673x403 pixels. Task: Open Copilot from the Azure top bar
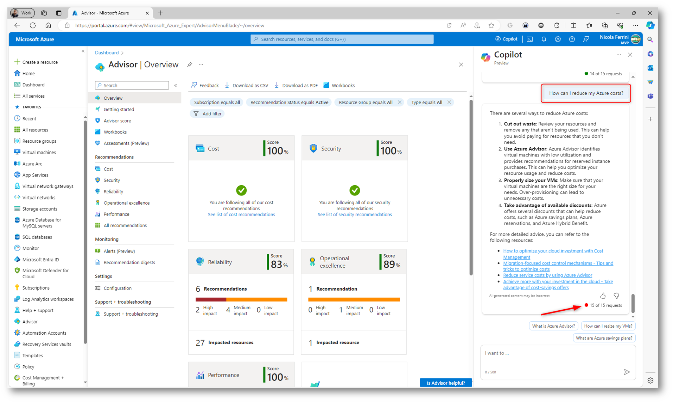pos(506,39)
